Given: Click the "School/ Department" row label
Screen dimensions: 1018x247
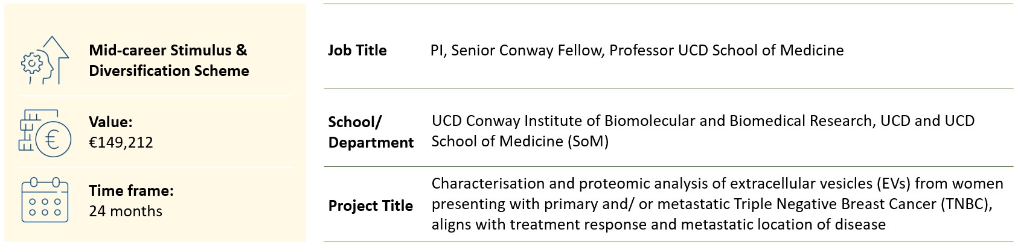Looking at the screenshot, I should tap(370, 132).
